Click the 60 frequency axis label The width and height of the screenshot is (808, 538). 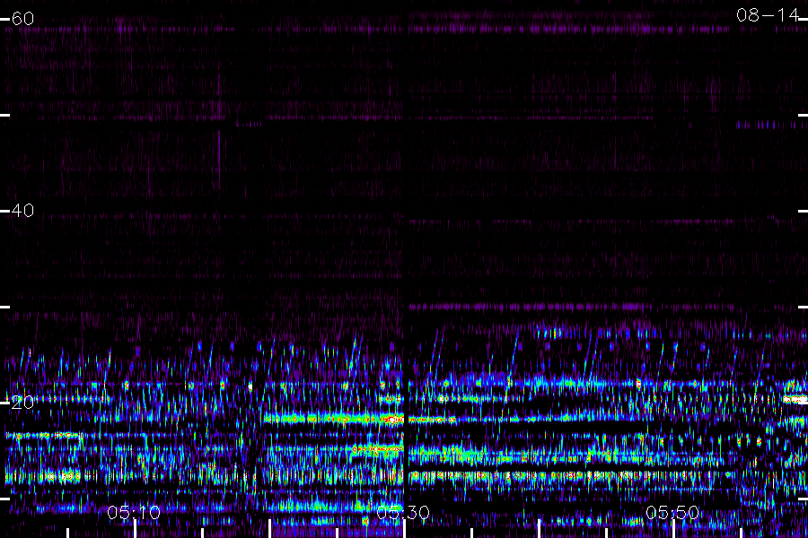tap(22, 19)
